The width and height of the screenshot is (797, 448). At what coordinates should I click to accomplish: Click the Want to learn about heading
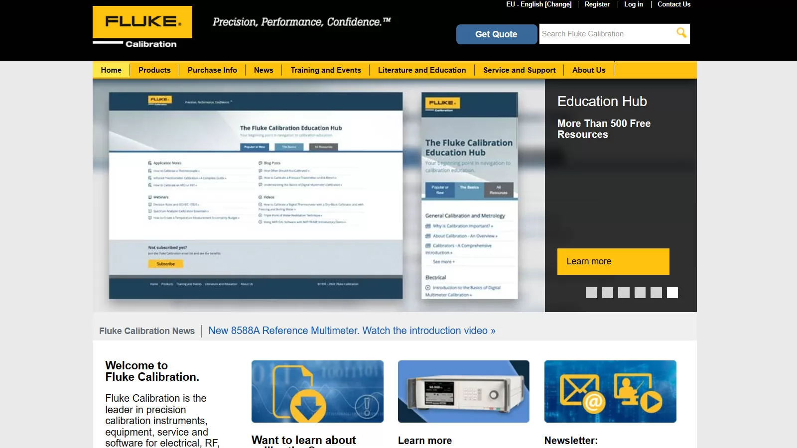tap(304, 441)
